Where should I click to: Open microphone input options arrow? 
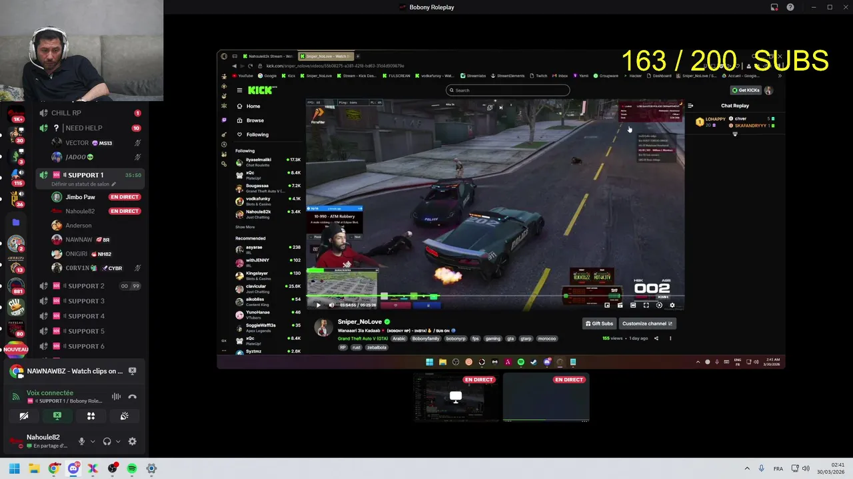pyautogui.click(x=93, y=441)
